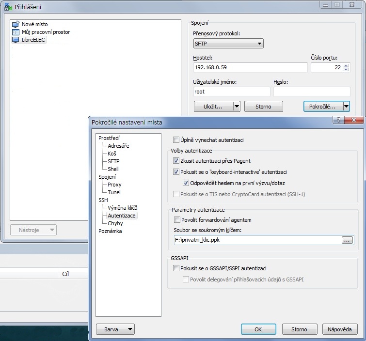Click the Hostitel address field
Screen dimensions: 366x341
click(250, 68)
